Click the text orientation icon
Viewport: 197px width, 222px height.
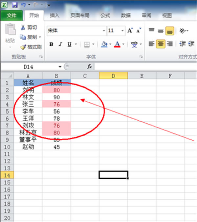pyautogui.click(x=183, y=30)
